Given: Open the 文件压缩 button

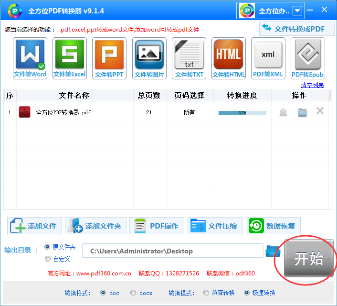Looking at the screenshot, I should [215, 226].
